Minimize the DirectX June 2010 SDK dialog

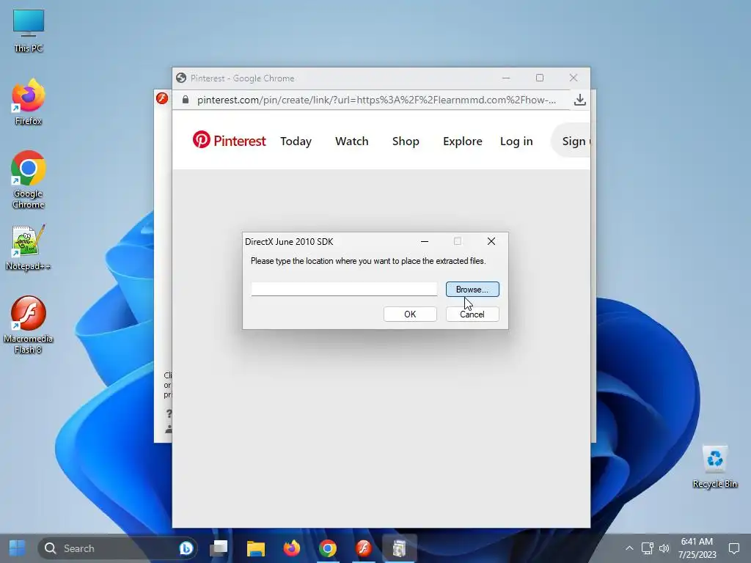click(x=425, y=241)
